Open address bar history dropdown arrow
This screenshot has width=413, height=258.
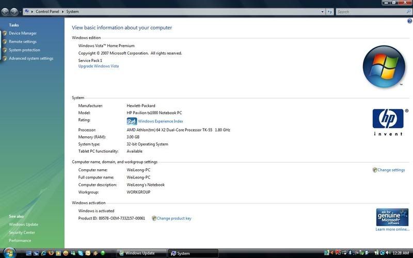323,11
